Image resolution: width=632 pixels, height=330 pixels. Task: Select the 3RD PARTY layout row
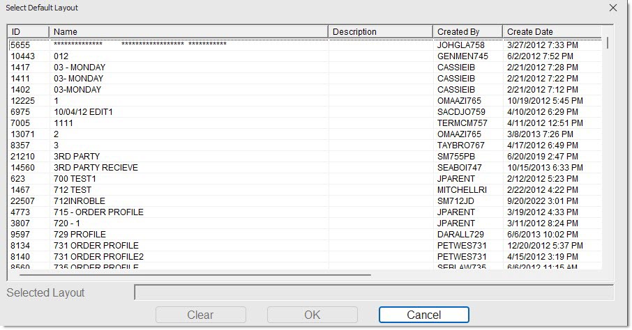coord(77,157)
